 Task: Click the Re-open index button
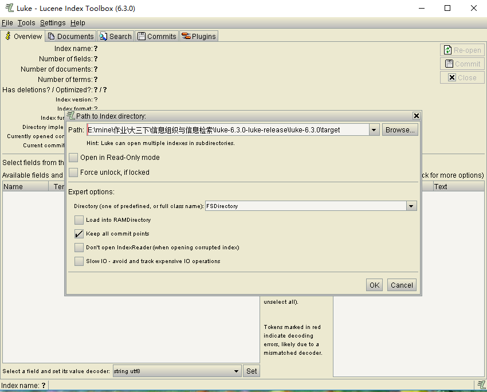(x=462, y=50)
